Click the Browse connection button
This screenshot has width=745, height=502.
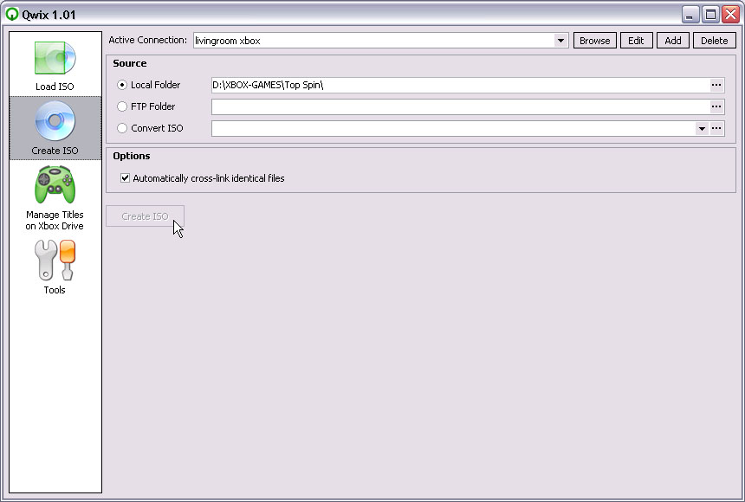(x=594, y=41)
